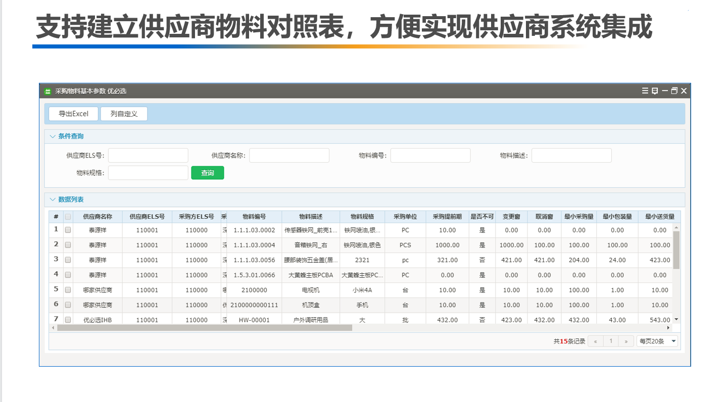Screen dimensions: 727x402
Task: Open the hamburger menu in the title bar
Action: [x=645, y=91]
